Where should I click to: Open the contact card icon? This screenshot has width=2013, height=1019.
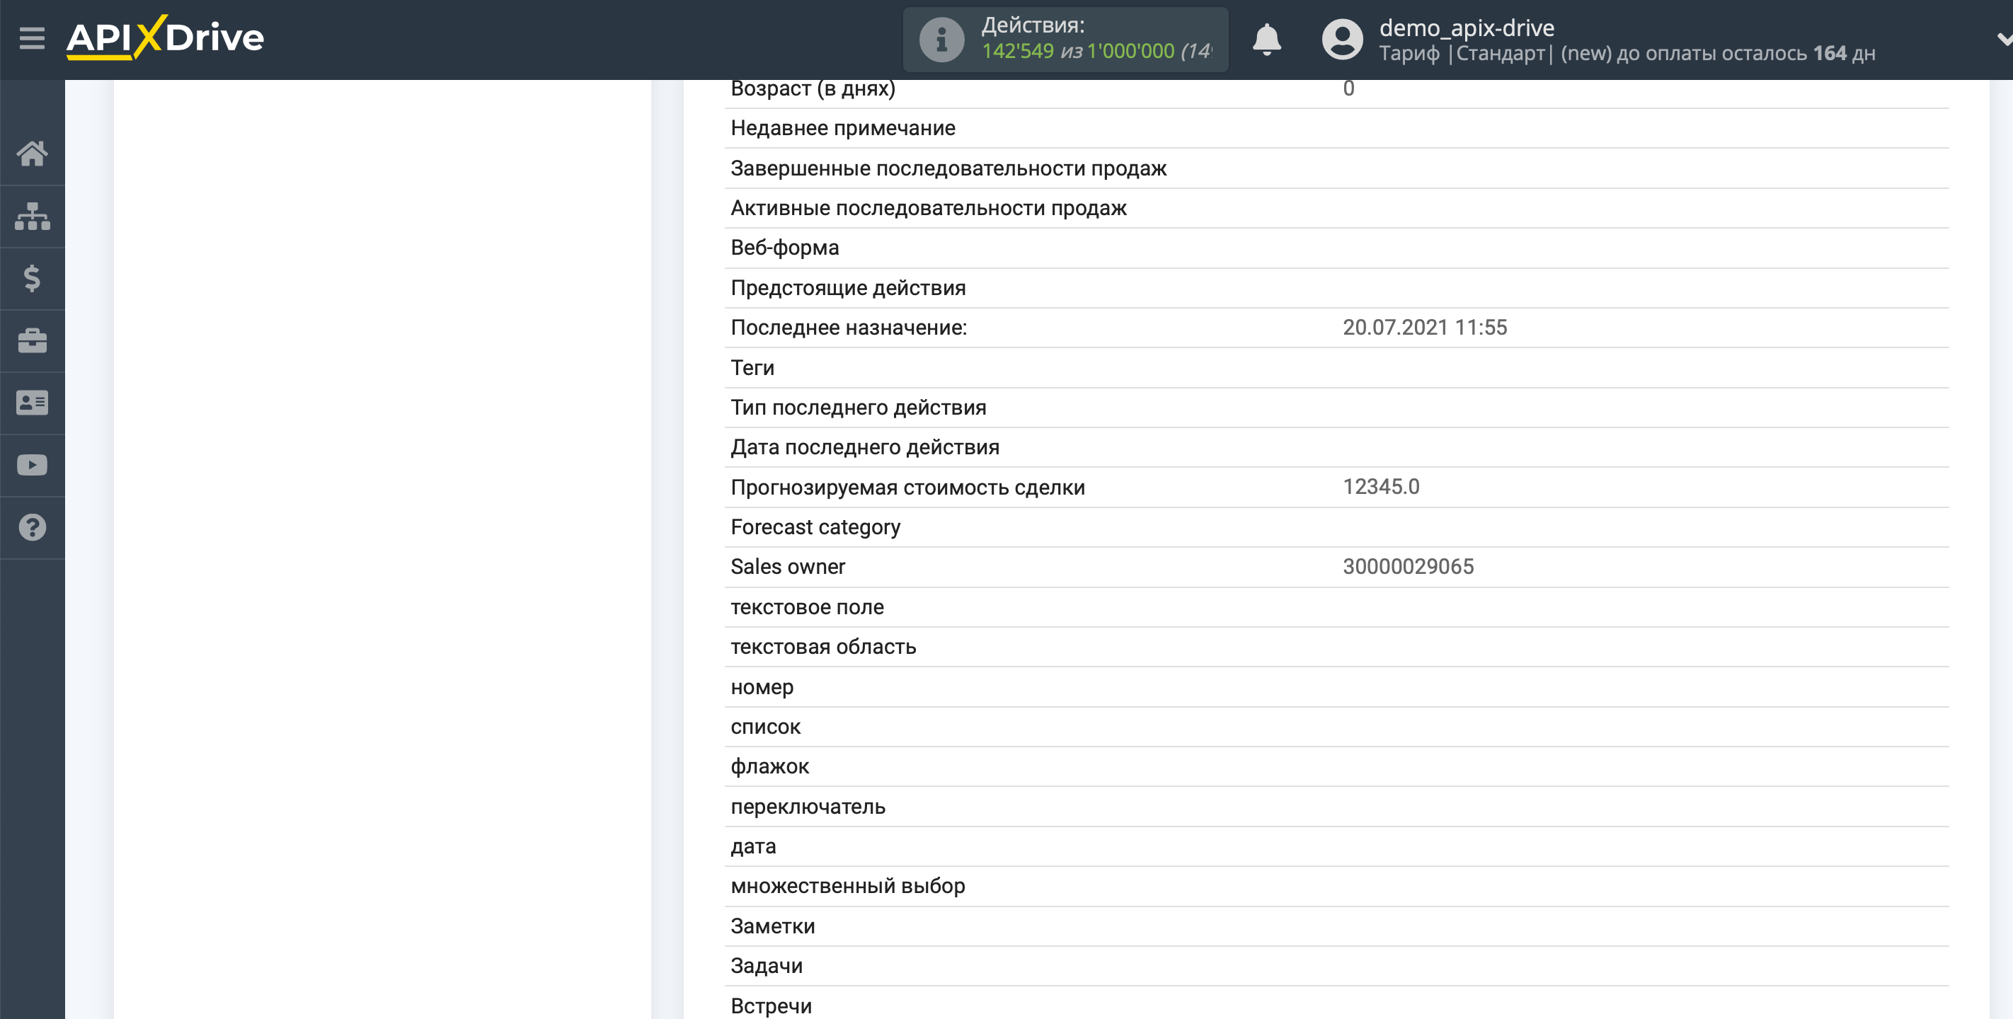tap(32, 403)
